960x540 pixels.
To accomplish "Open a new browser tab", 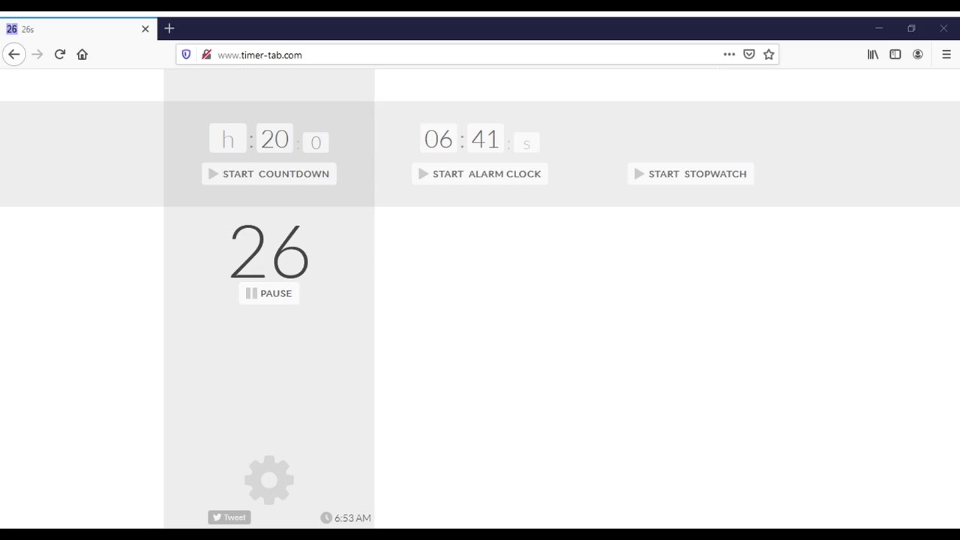I will click(169, 28).
